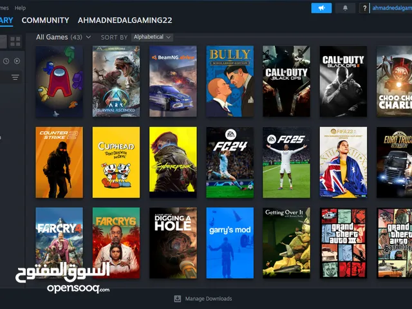This screenshot has height=309, width=412.
Task: Select the EA FC24 cover
Action: tap(230, 162)
